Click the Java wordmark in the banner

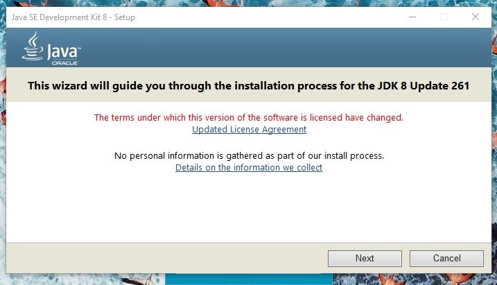pyautogui.click(x=63, y=51)
